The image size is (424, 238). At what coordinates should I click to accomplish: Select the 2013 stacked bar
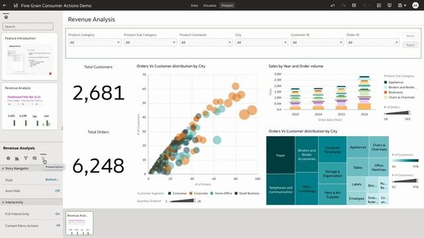coord(295,99)
